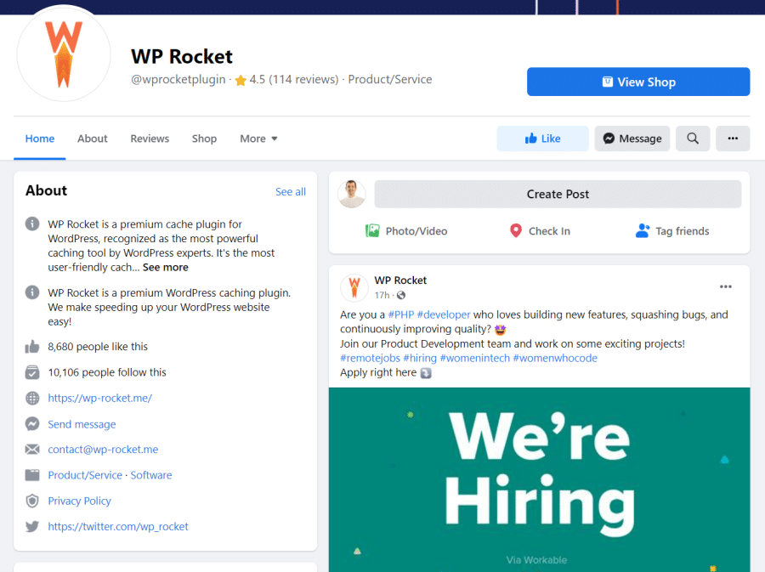The width and height of the screenshot is (765, 572).
Task: Click the #remotejobs hashtag
Action: (370, 359)
